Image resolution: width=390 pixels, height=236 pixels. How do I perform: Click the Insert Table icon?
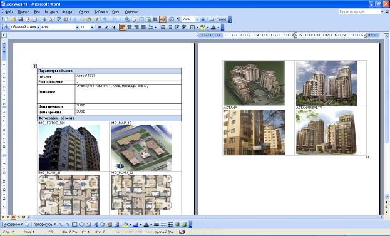coord(141,19)
